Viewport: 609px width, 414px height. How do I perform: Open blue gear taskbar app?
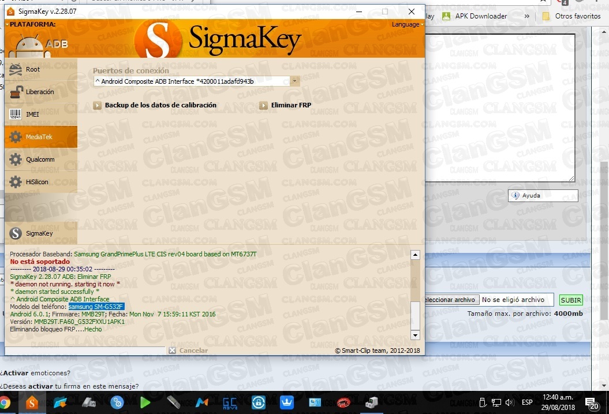(x=117, y=402)
